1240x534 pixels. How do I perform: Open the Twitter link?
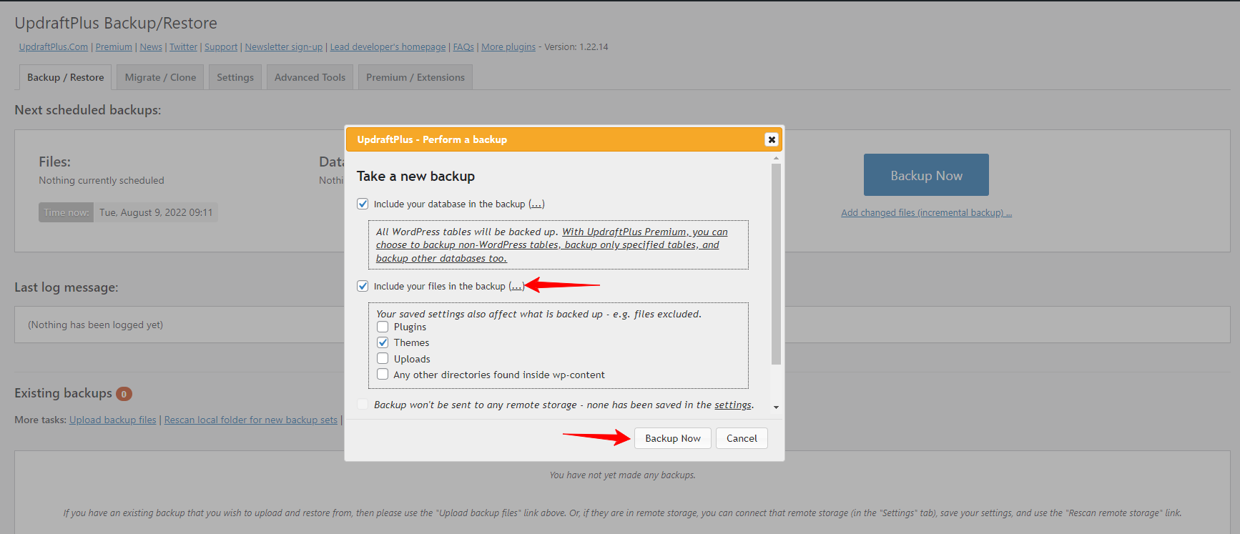coord(183,47)
